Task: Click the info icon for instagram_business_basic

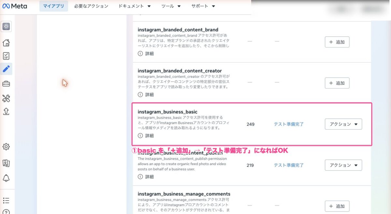Action: point(140,136)
